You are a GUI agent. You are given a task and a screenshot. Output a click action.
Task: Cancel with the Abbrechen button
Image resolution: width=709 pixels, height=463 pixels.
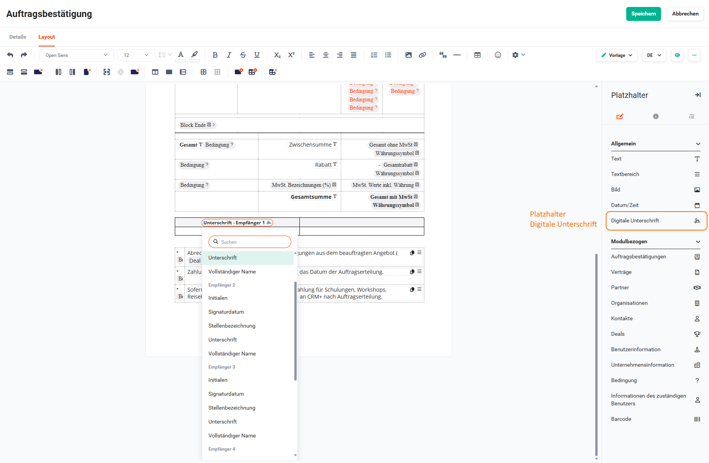[685, 14]
